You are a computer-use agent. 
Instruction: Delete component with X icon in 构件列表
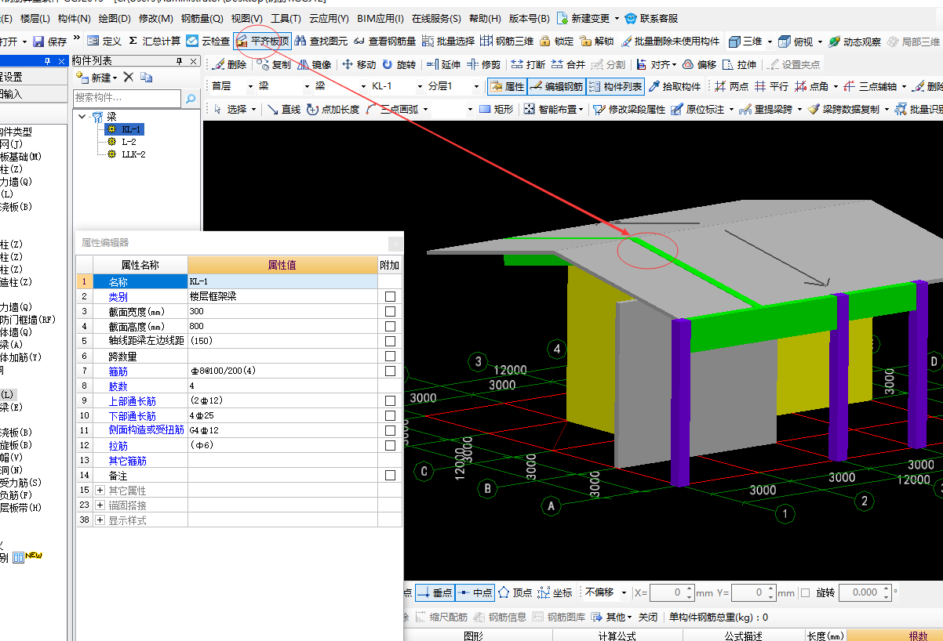[x=129, y=77]
